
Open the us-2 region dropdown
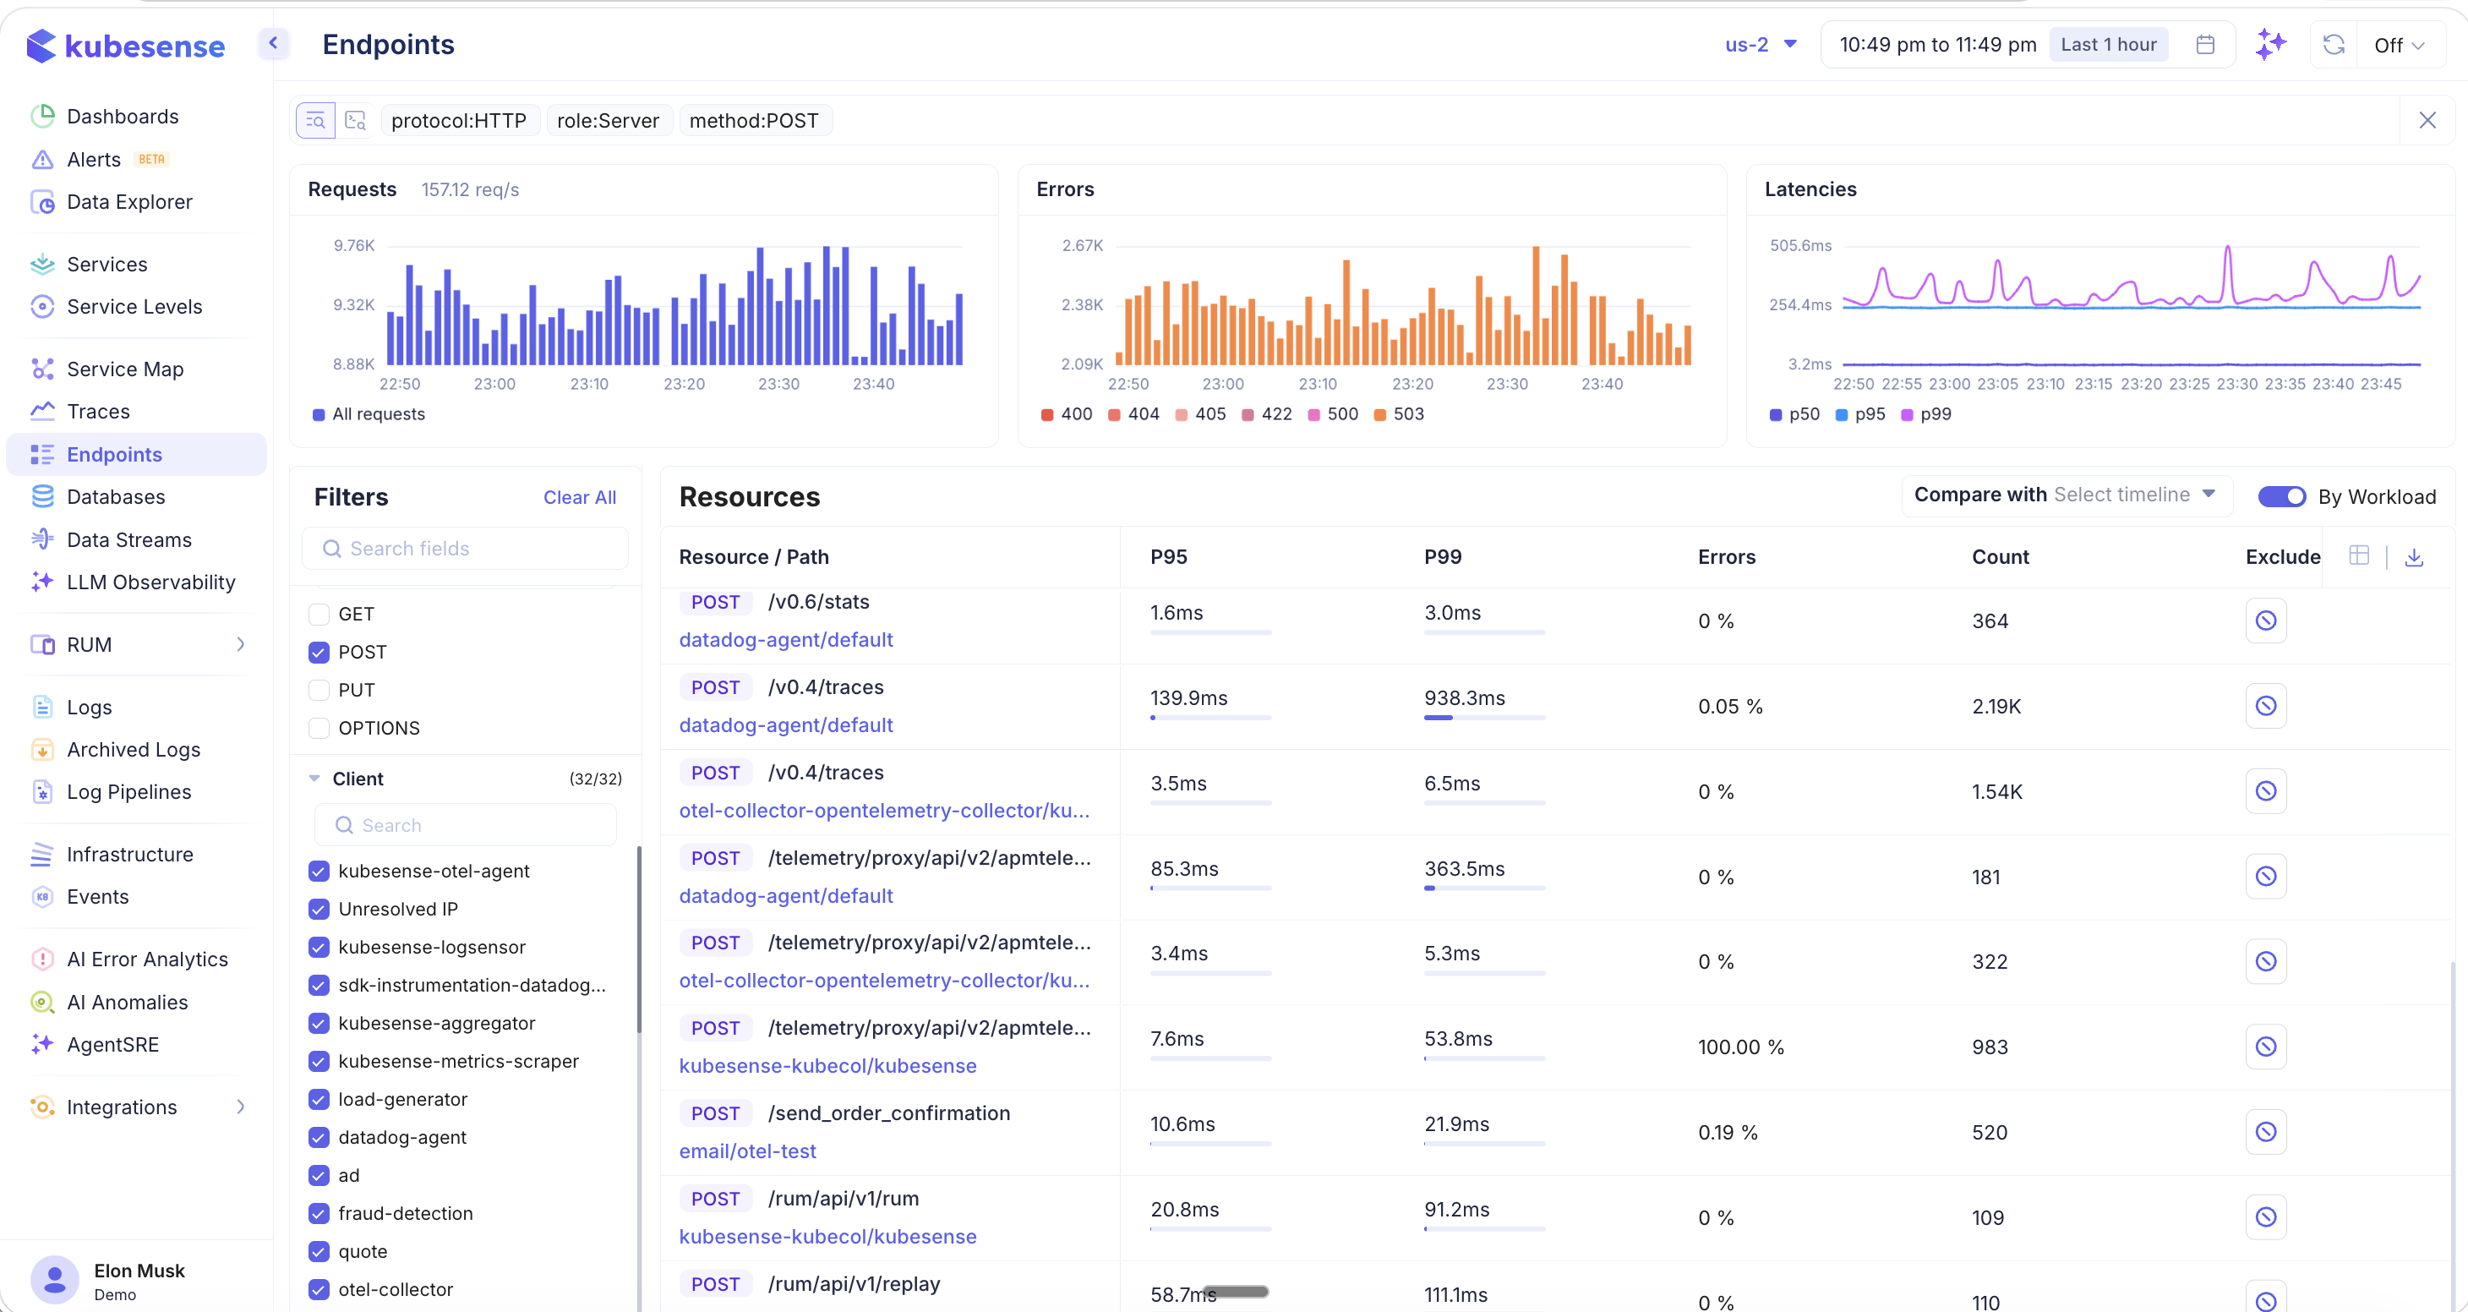1761,44
